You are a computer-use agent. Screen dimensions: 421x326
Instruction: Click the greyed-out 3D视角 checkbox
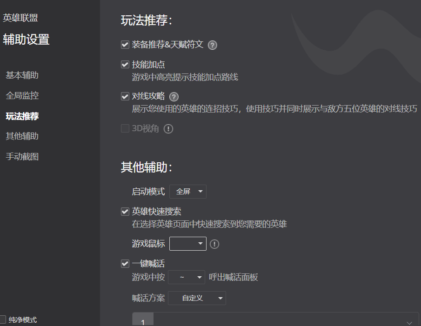(x=125, y=128)
